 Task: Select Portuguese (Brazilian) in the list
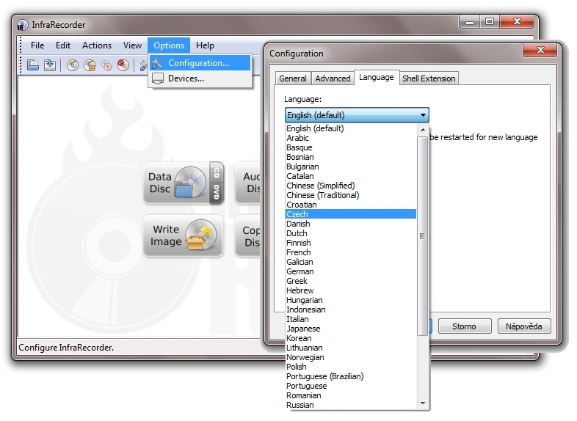point(351,376)
